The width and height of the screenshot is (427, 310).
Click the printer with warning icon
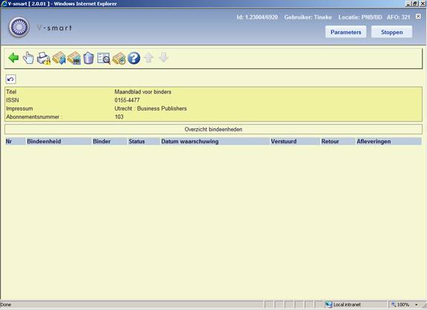[44, 58]
